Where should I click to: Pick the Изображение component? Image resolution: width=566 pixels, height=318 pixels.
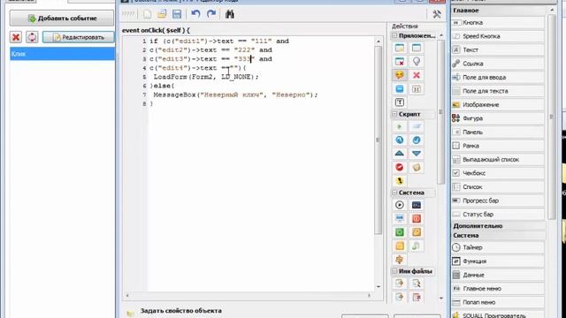point(498,104)
